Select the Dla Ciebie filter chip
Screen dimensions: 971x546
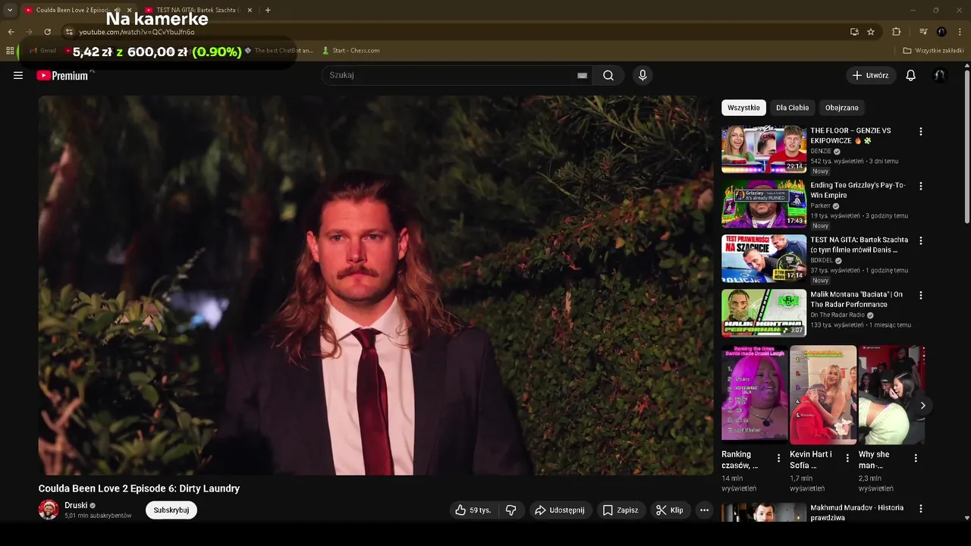(792, 108)
